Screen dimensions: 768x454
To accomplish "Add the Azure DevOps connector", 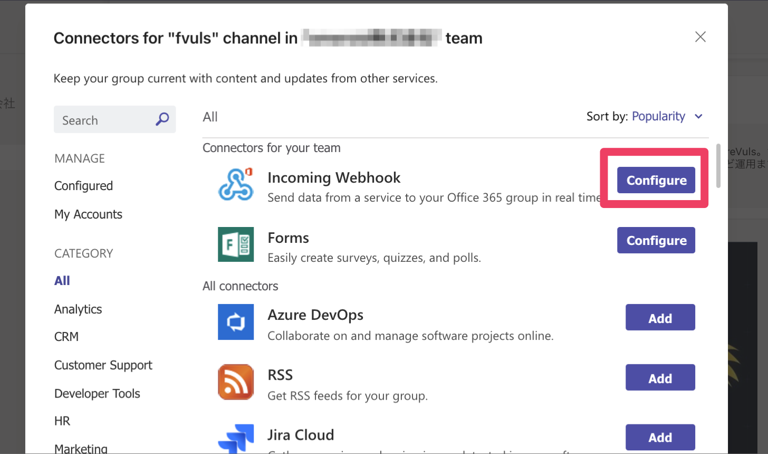I will point(660,317).
